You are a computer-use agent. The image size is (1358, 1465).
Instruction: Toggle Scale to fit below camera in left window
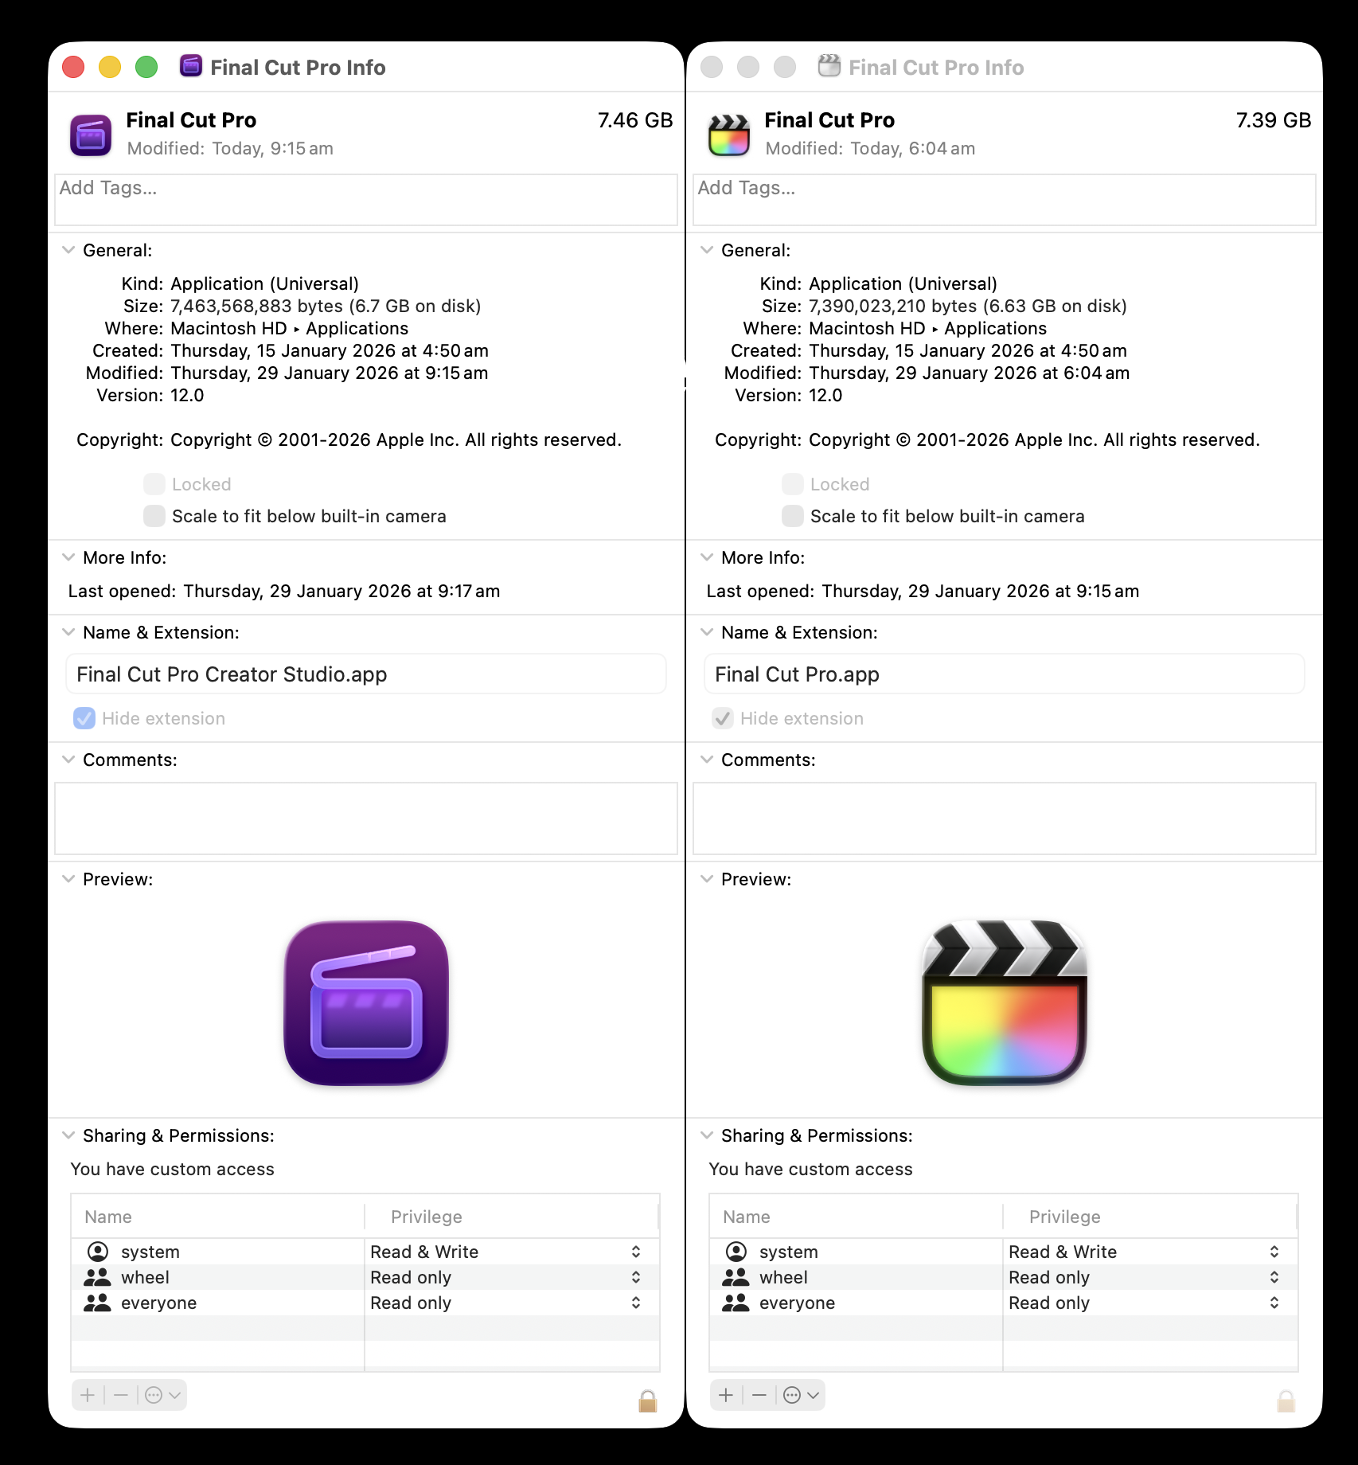click(154, 516)
